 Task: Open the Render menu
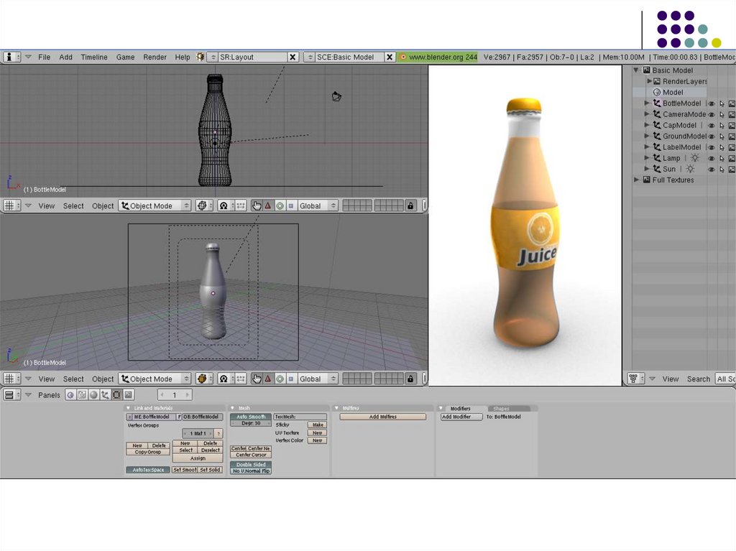click(x=155, y=57)
